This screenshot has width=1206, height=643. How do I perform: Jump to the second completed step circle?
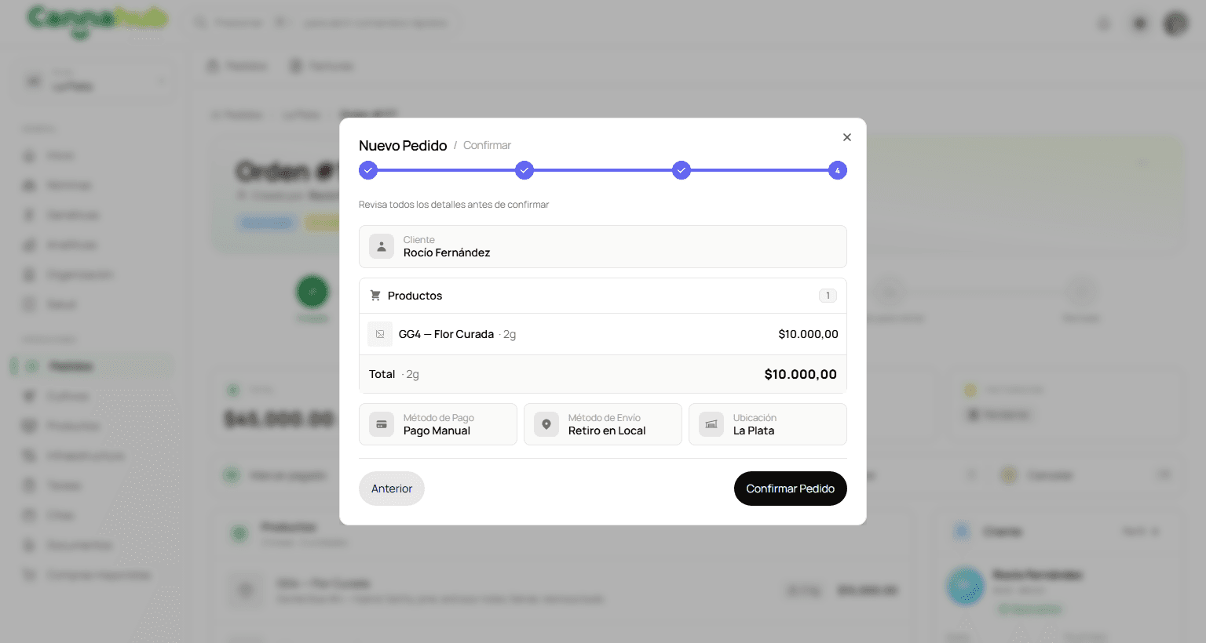[524, 170]
